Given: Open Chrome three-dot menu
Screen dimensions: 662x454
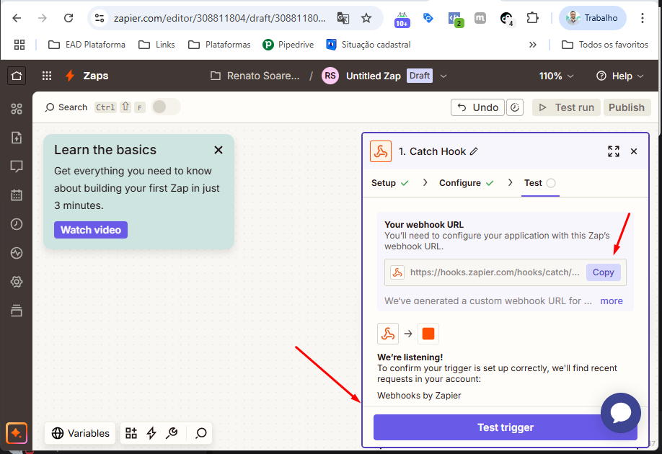Looking at the screenshot, I should [642, 18].
